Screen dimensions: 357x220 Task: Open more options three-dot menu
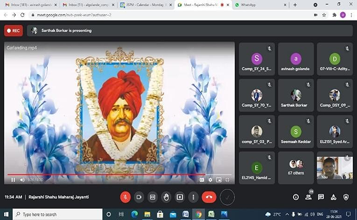point(193,197)
